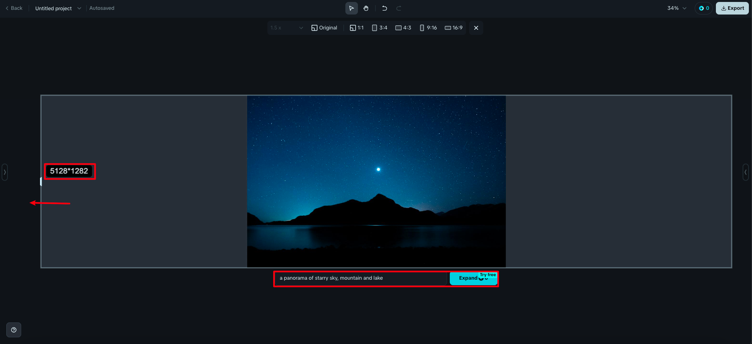This screenshot has height=344, width=752.
Task: Click the Expand button
Action: 473,278
